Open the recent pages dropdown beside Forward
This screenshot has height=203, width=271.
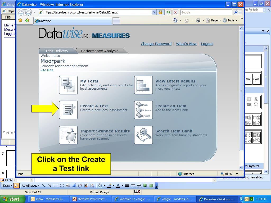coord(34,12)
